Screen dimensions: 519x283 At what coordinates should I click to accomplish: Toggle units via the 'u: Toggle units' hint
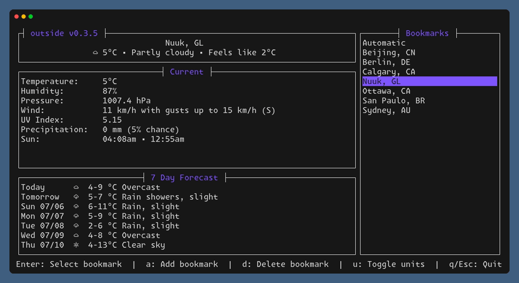tap(395, 264)
